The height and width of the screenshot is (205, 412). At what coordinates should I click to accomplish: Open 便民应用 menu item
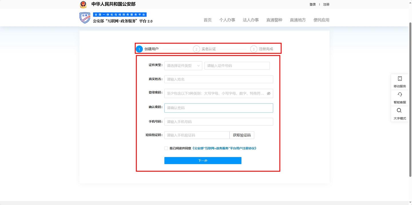click(x=321, y=20)
